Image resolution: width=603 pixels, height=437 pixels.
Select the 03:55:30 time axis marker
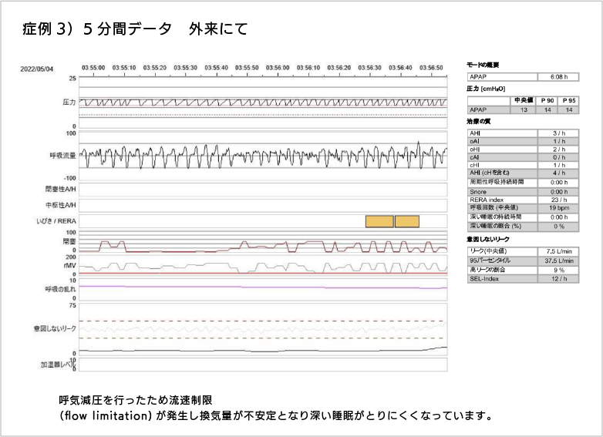185,68
